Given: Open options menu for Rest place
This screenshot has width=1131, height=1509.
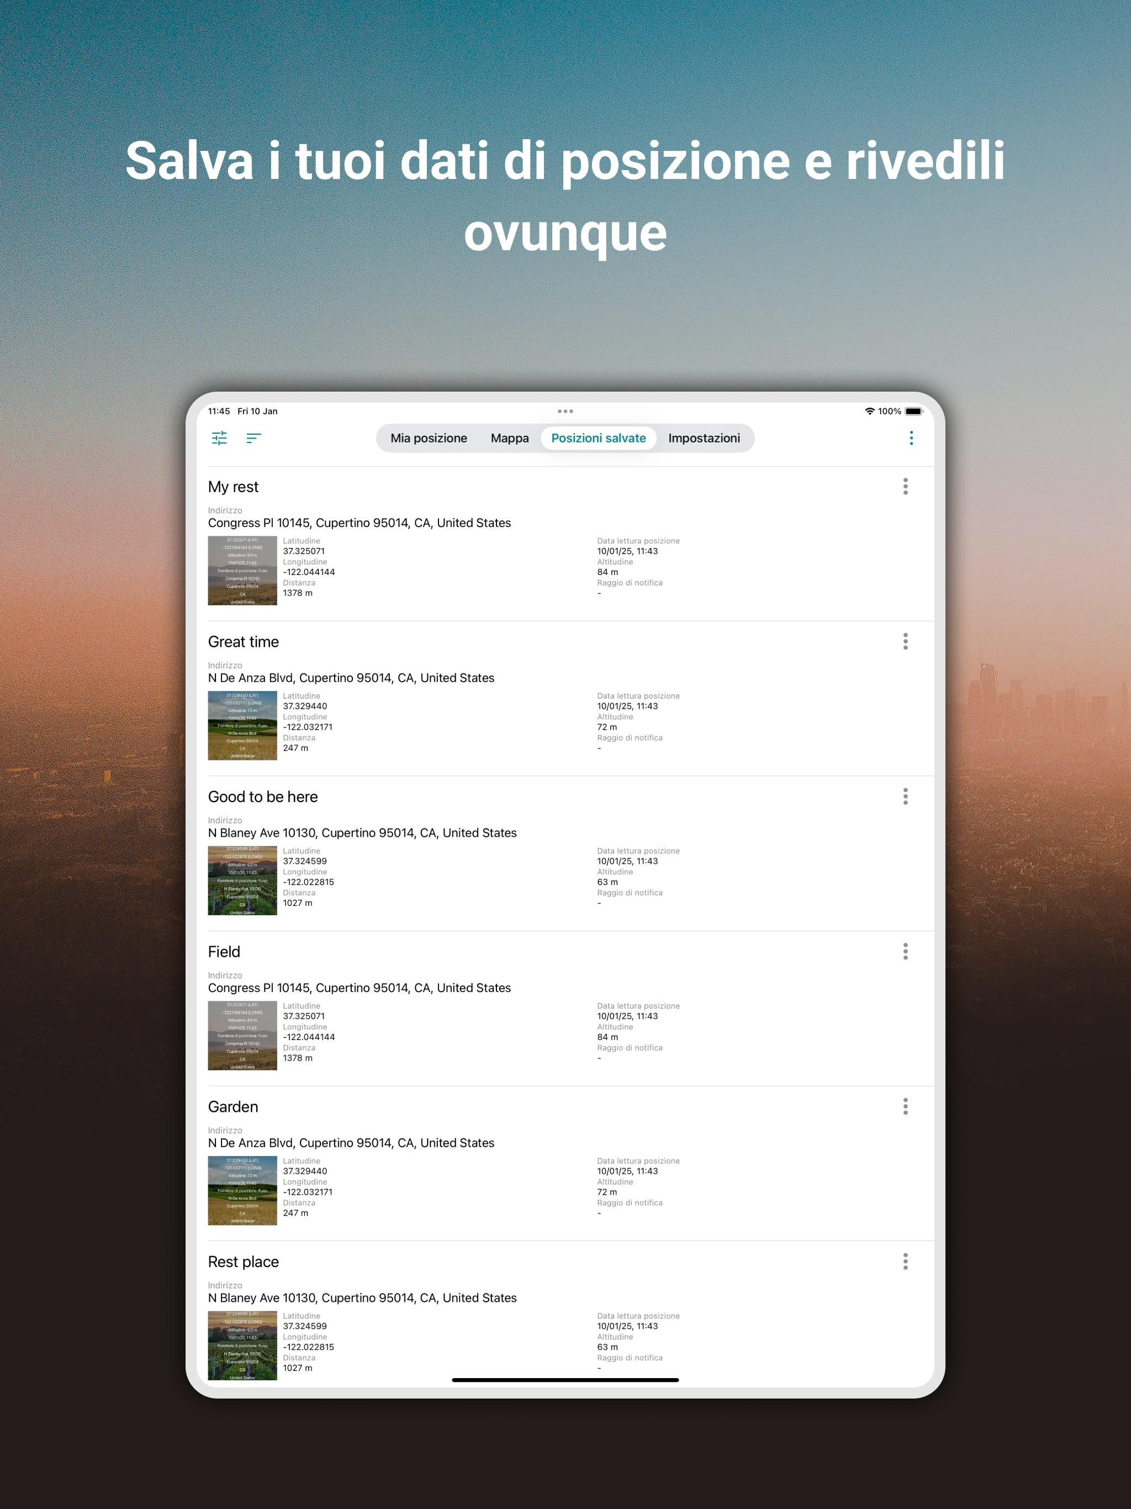Looking at the screenshot, I should [x=906, y=1260].
